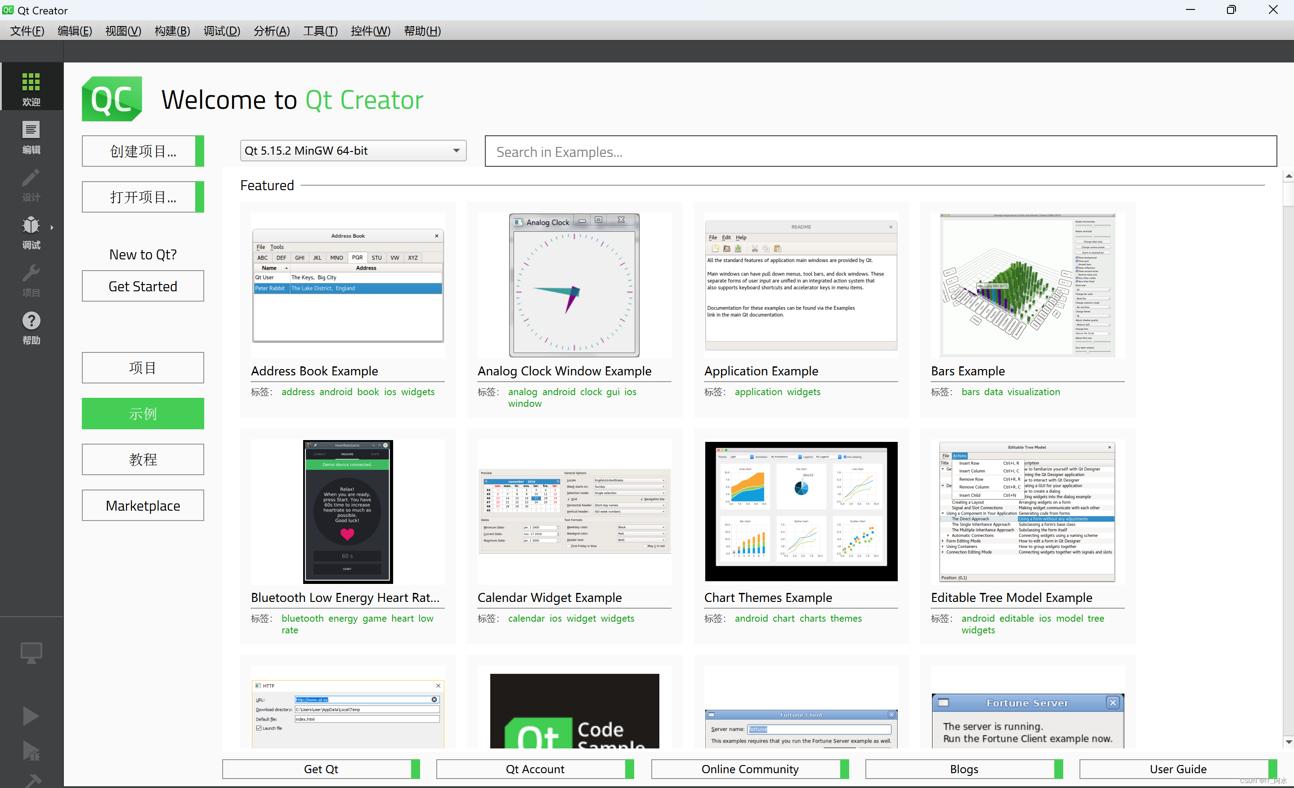Click the kit selector monitor icon
The height and width of the screenshot is (788, 1294).
pyautogui.click(x=31, y=653)
